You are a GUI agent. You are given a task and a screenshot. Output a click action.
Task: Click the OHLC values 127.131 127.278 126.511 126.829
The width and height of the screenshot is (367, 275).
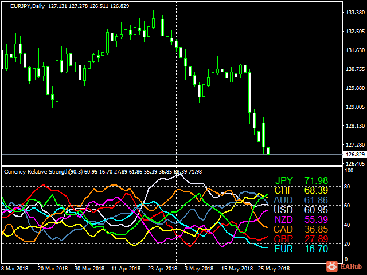[x=89, y=6]
